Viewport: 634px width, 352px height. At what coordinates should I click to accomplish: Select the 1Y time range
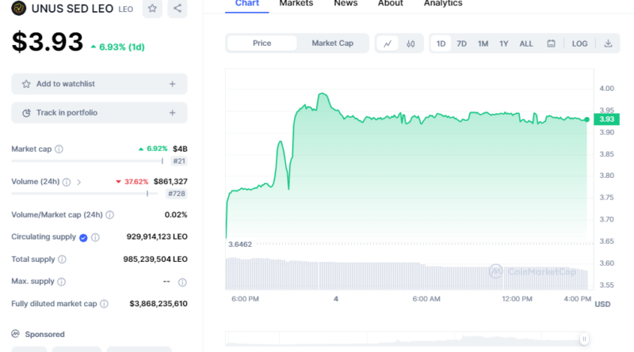pos(504,44)
